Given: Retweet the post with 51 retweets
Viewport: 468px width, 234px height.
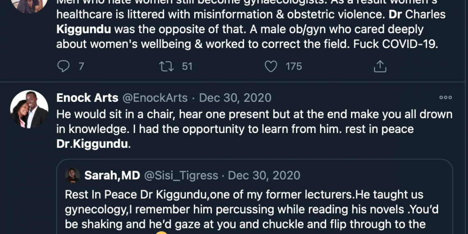Looking at the screenshot, I should coord(166,66).
